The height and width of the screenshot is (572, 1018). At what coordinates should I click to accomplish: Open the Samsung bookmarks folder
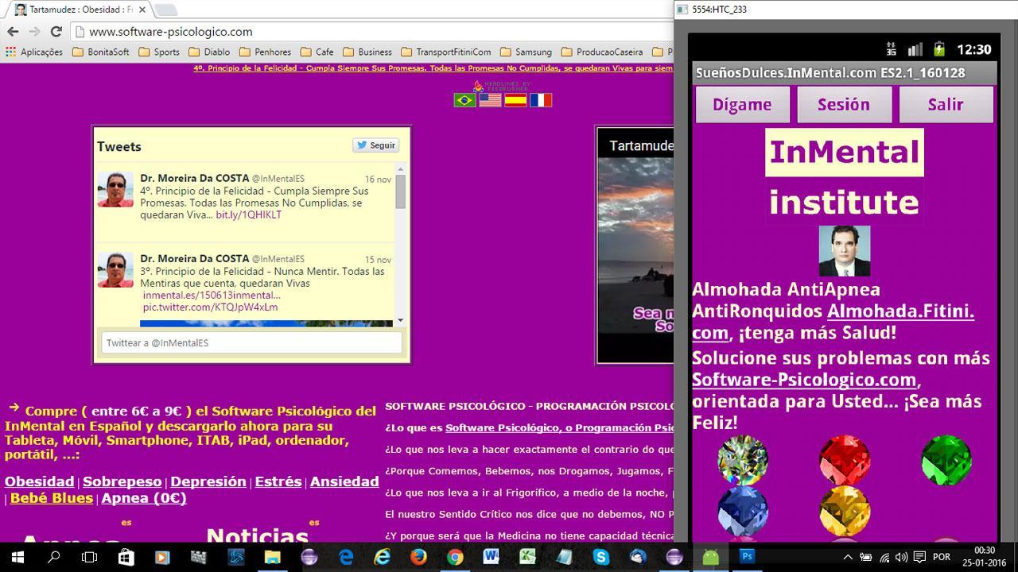(x=526, y=52)
